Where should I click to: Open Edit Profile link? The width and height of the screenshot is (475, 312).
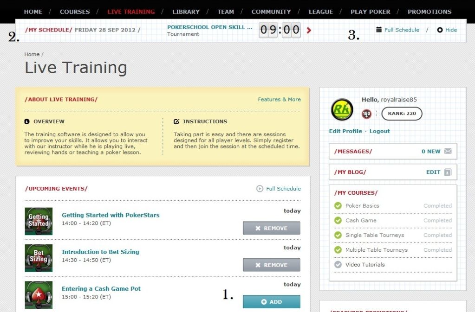345,131
